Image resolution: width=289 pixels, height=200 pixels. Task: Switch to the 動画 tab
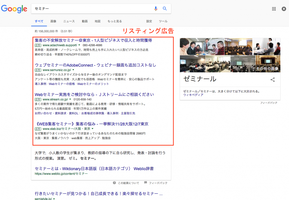pos(85,21)
